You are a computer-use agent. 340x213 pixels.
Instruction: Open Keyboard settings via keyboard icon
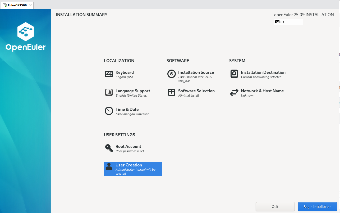click(x=109, y=74)
